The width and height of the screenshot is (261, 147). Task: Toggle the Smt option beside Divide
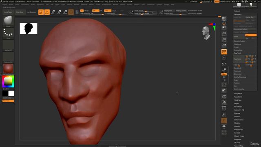pyautogui.click(x=251, y=35)
